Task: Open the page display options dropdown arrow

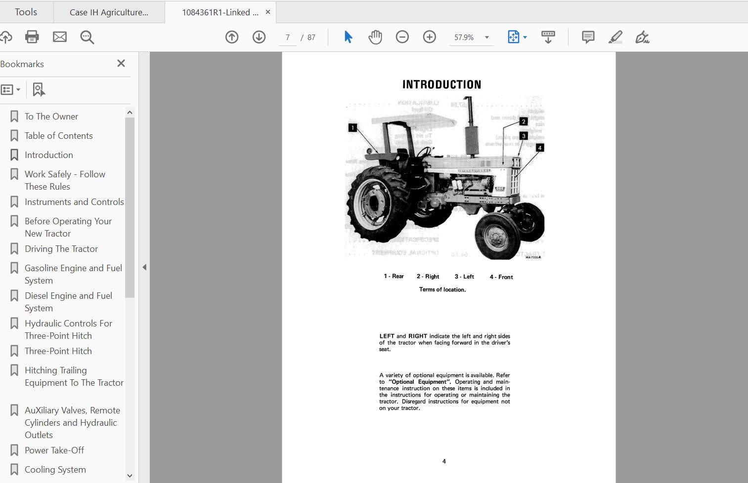Action: click(525, 37)
